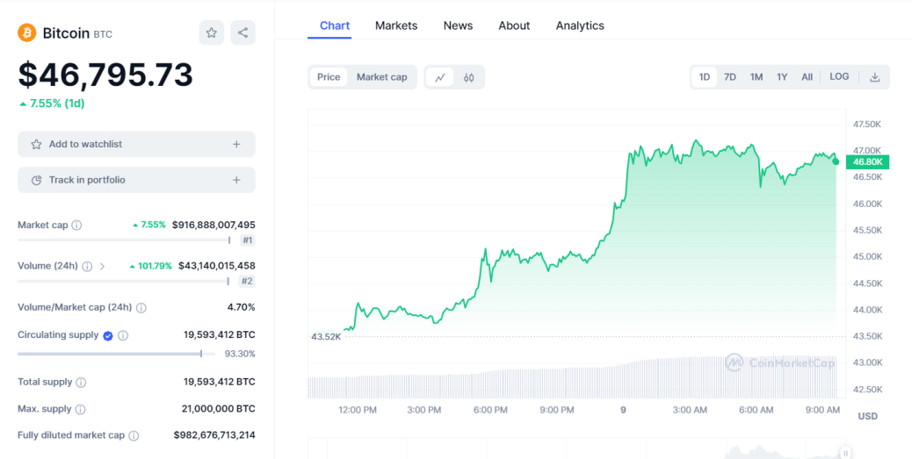The width and height of the screenshot is (912, 459).
Task: Click the star favorite icon beside Bitcoin
Action: [211, 33]
